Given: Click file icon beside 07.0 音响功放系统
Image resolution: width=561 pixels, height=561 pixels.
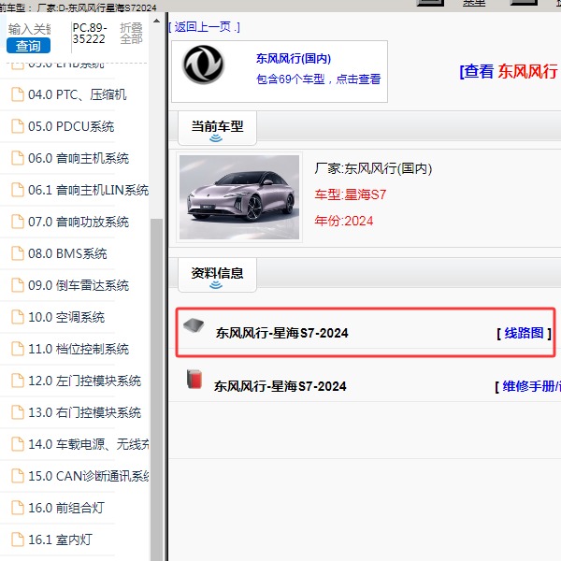Looking at the screenshot, I should [18, 222].
